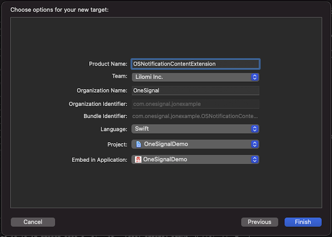Click the 'Project:' label
The width and height of the screenshot is (332, 237).
click(x=117, y=144)
